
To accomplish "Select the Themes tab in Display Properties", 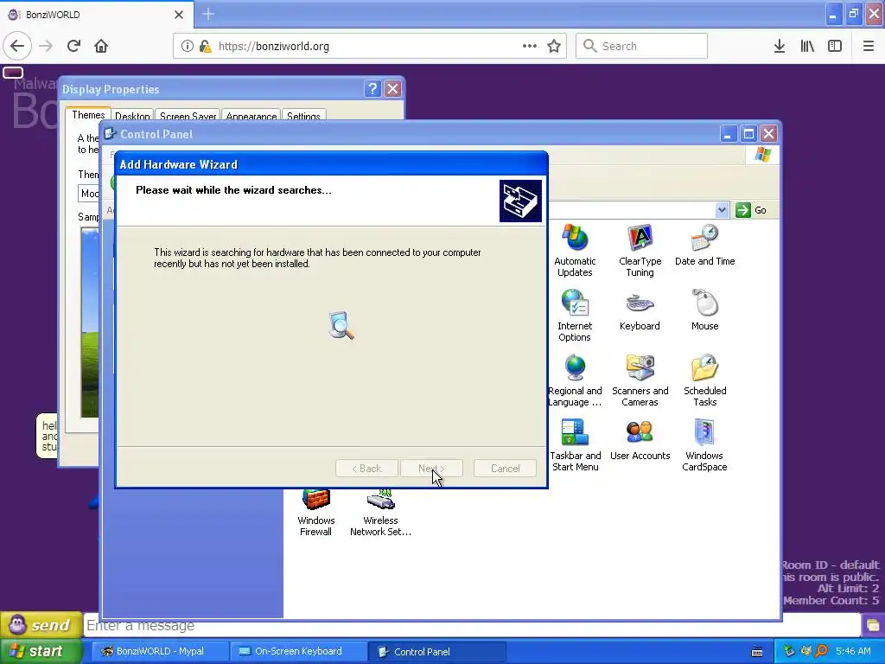I will 88,115.
